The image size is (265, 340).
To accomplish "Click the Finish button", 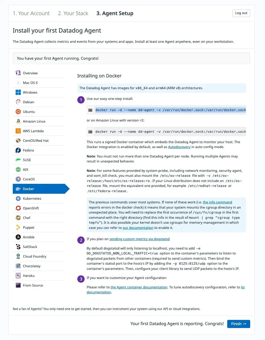I will click(238, 324).
